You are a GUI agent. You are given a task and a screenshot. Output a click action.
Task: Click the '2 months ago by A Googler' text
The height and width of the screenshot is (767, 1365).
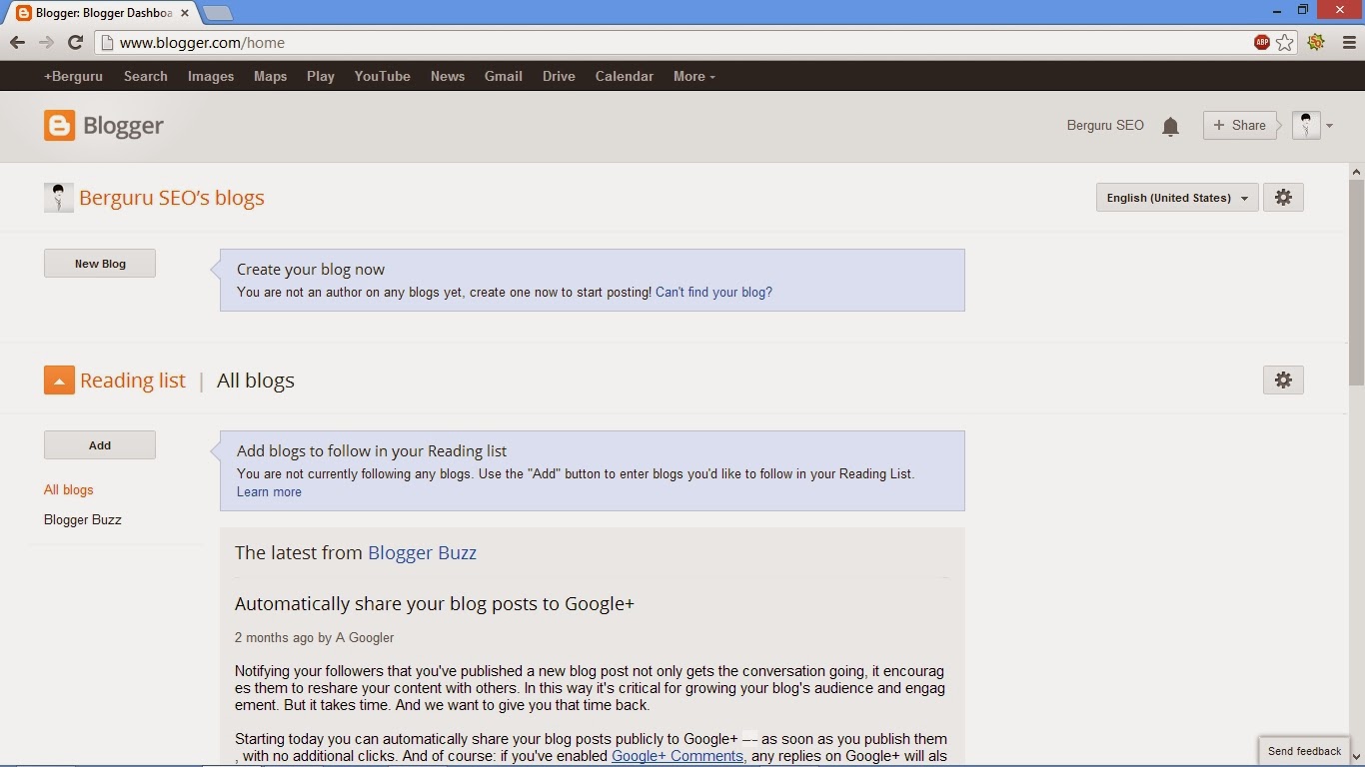coord(315,637)
